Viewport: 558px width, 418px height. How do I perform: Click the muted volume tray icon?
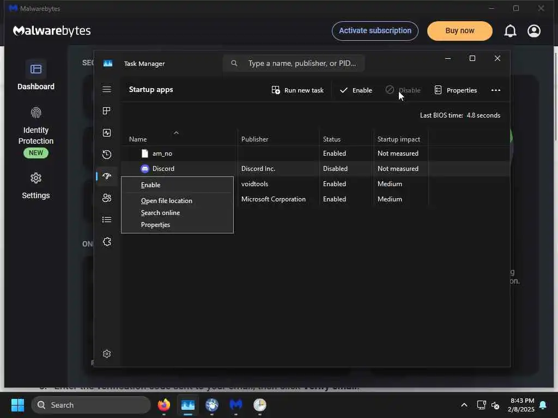[495, 405]
